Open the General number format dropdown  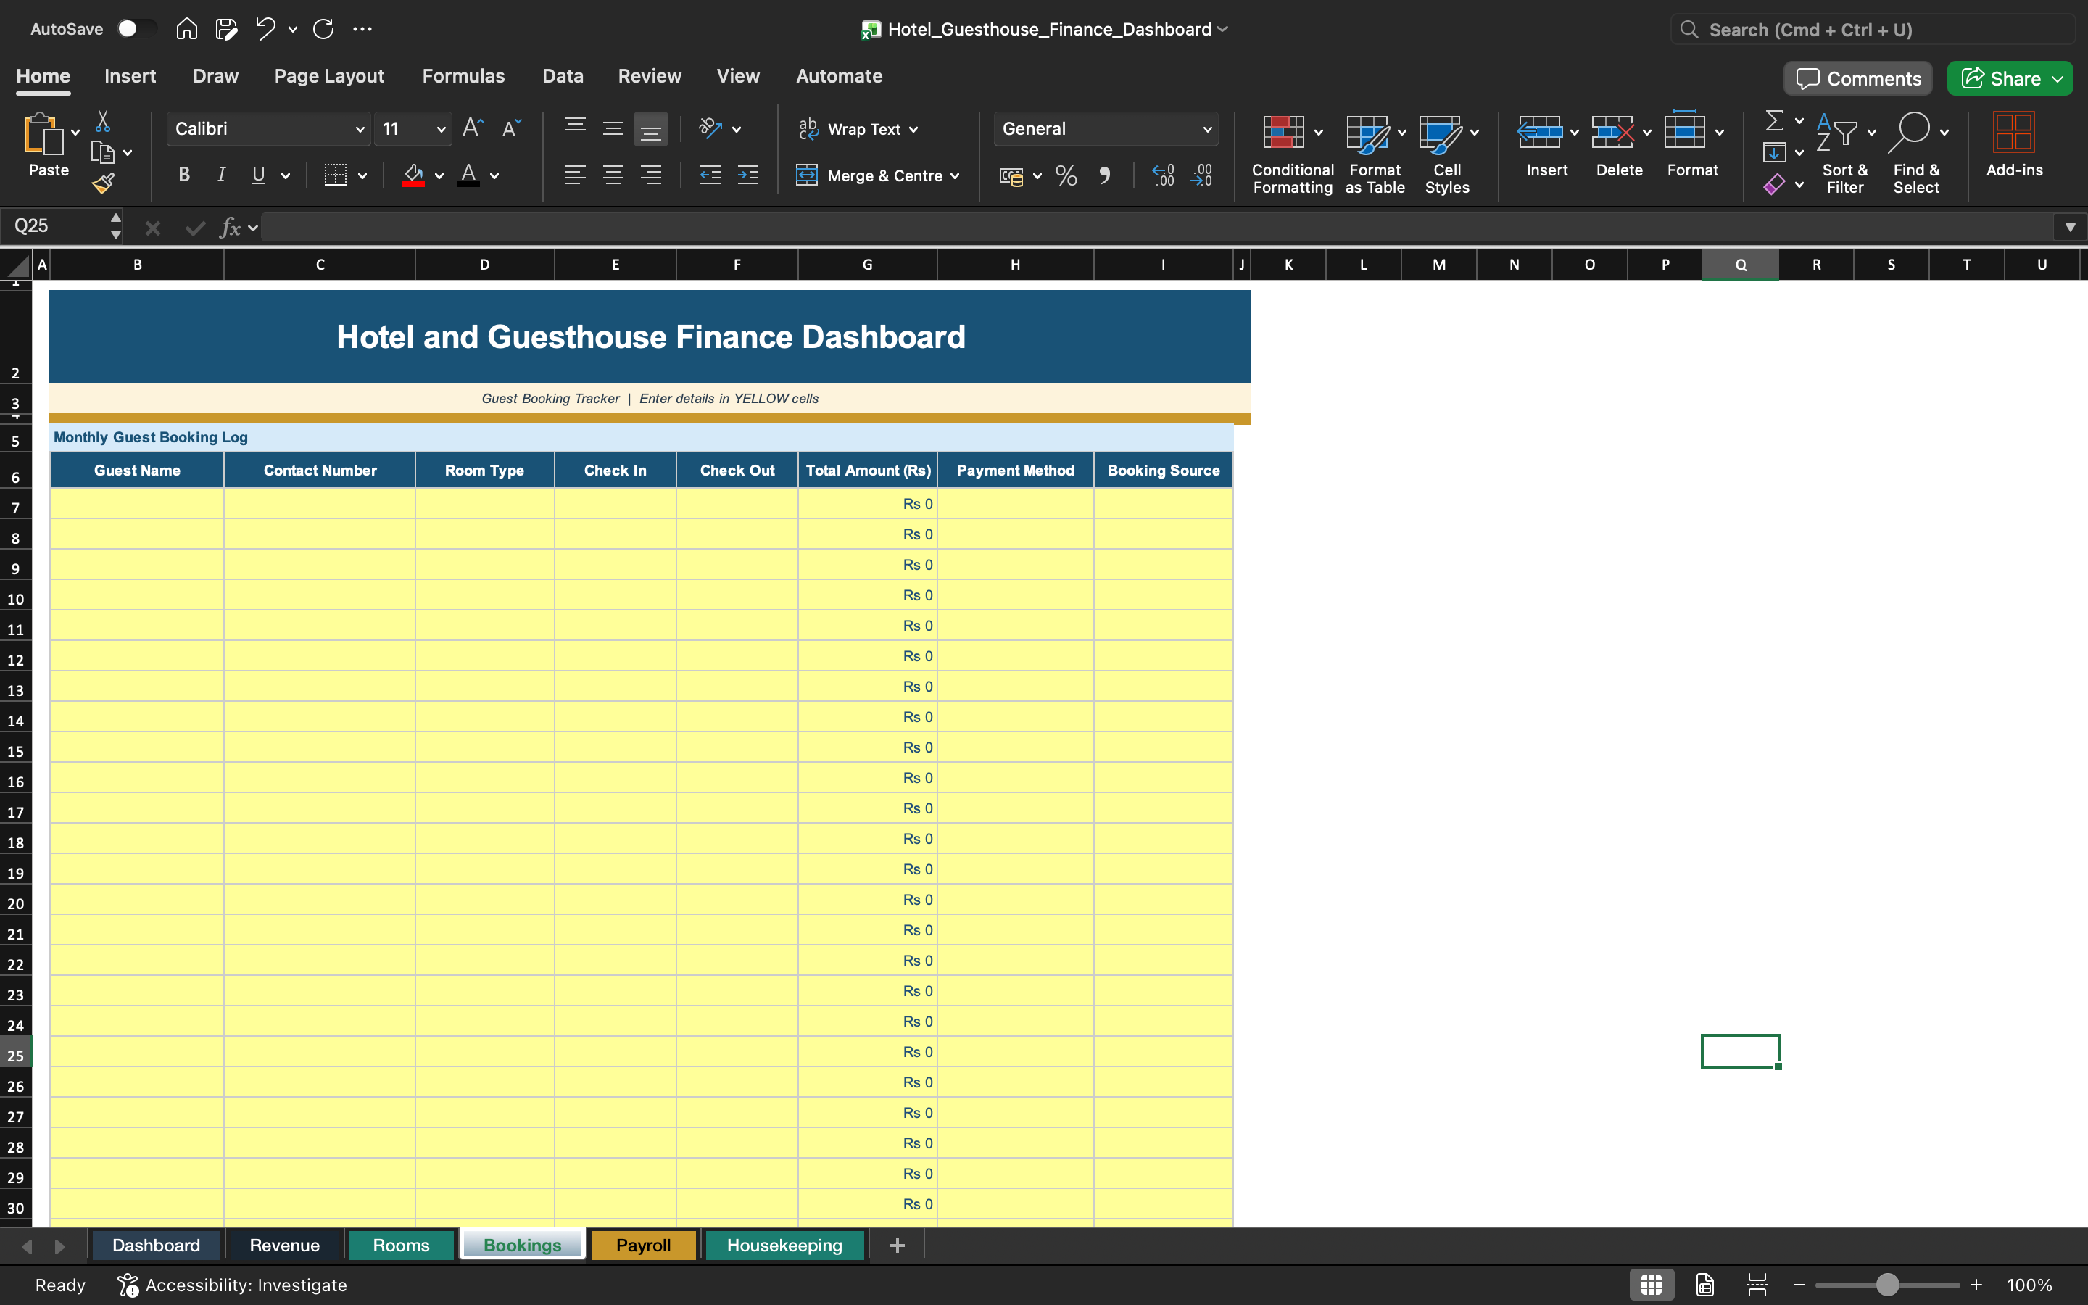(x=1207, y=130)
